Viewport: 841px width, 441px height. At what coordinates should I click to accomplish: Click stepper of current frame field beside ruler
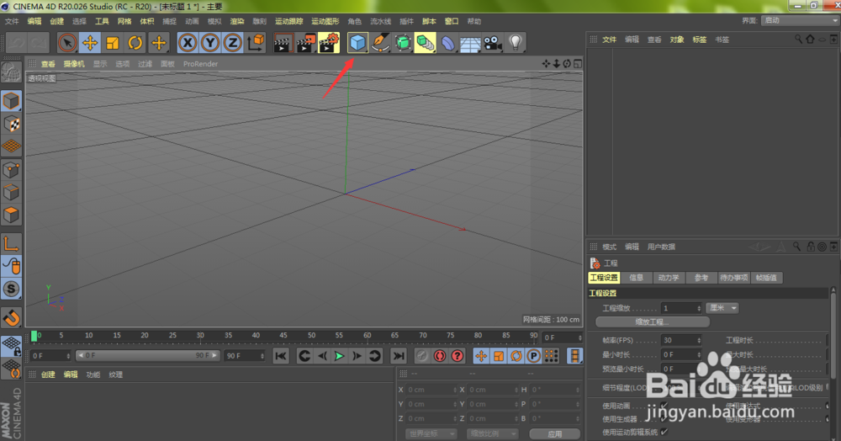point(579,337)
